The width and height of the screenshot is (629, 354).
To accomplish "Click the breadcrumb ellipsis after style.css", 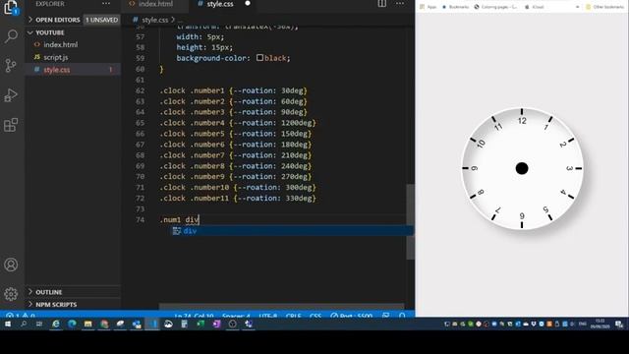I will [180, 20].
